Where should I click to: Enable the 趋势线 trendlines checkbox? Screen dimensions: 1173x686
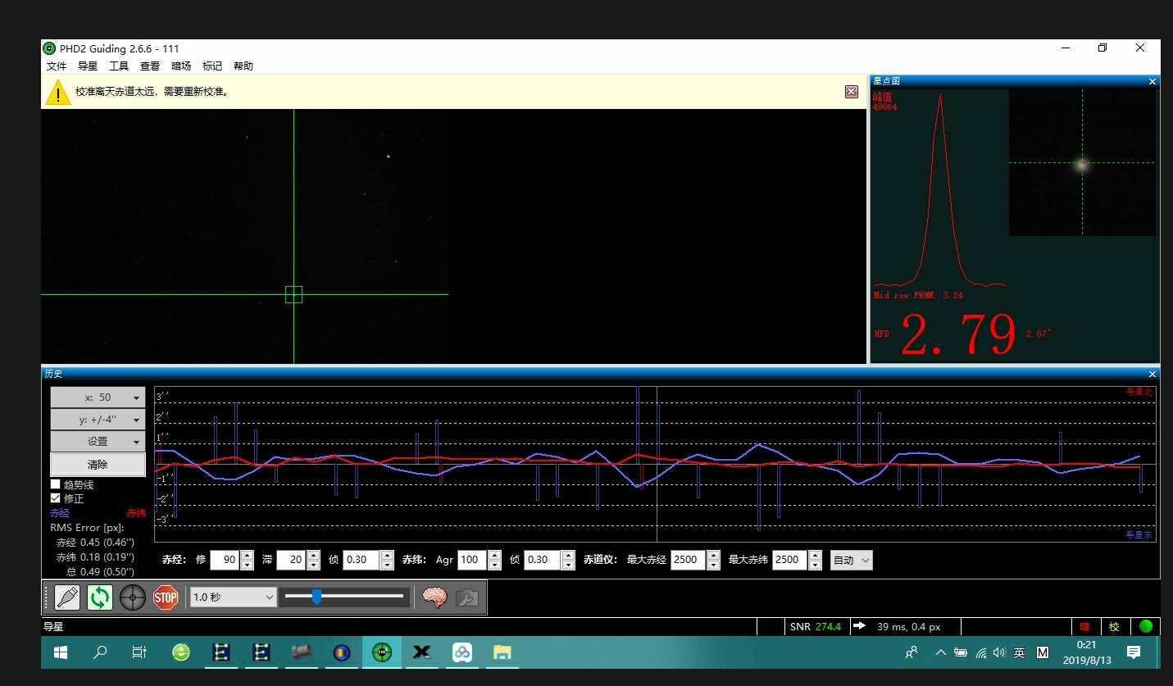56,484
